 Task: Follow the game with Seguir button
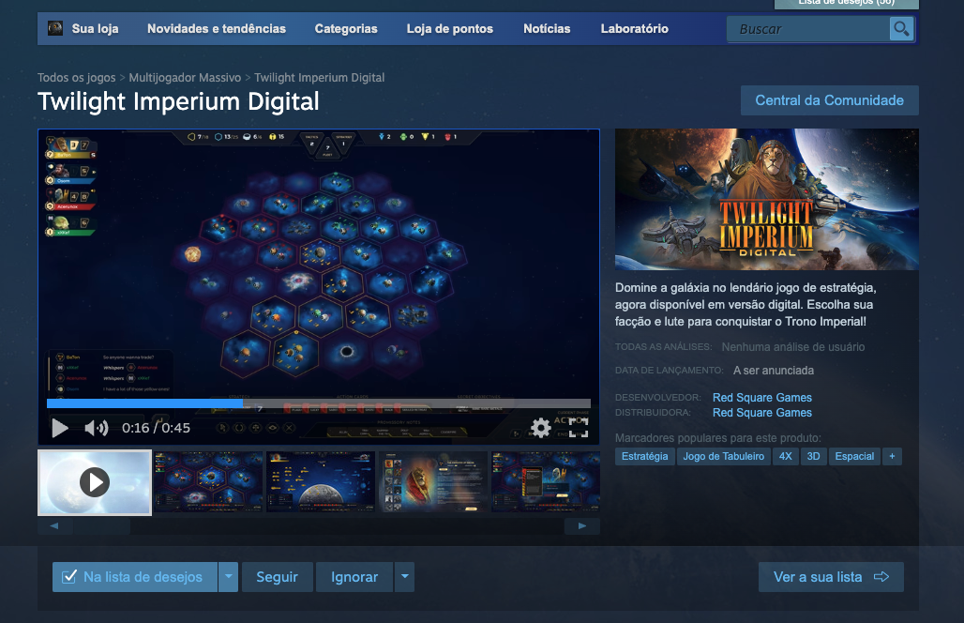pos(277,577)
